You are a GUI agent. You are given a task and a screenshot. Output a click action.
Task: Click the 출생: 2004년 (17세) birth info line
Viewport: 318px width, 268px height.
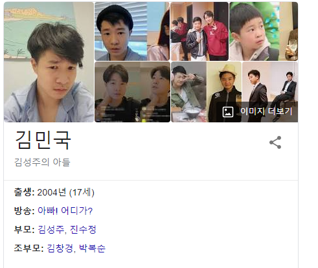54,192
